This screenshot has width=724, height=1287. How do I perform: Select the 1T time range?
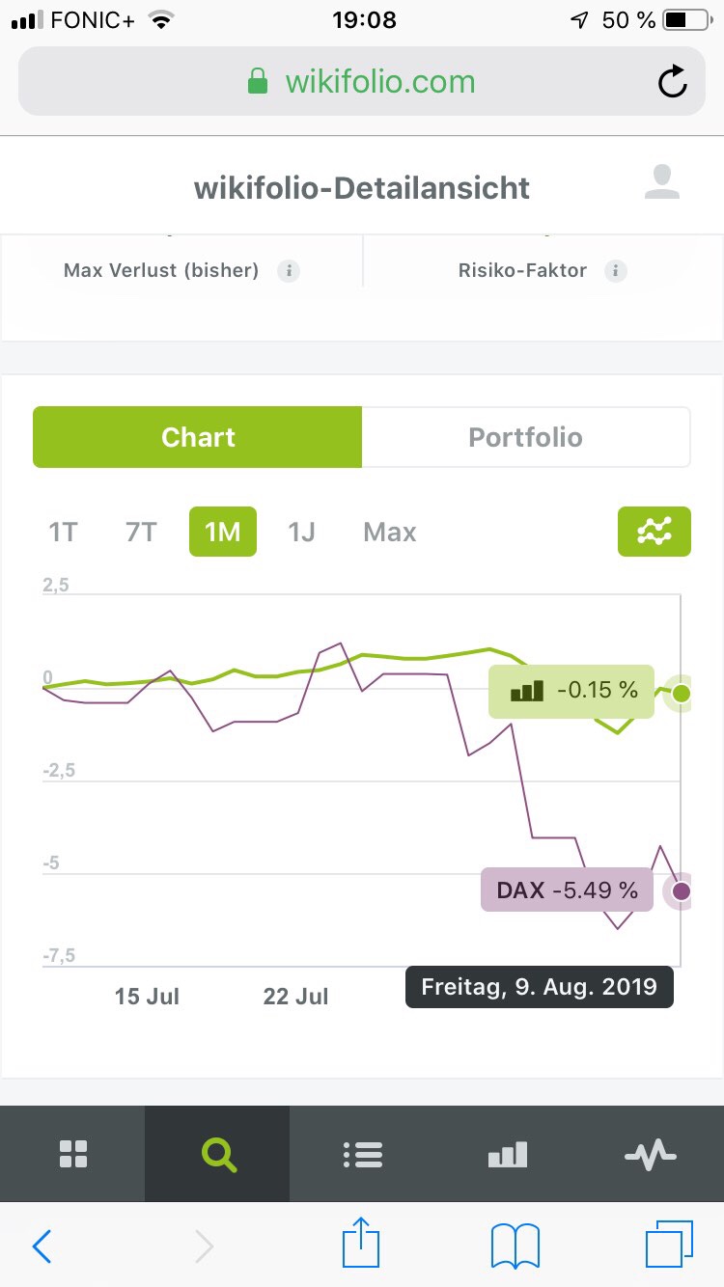coord(63,532)
